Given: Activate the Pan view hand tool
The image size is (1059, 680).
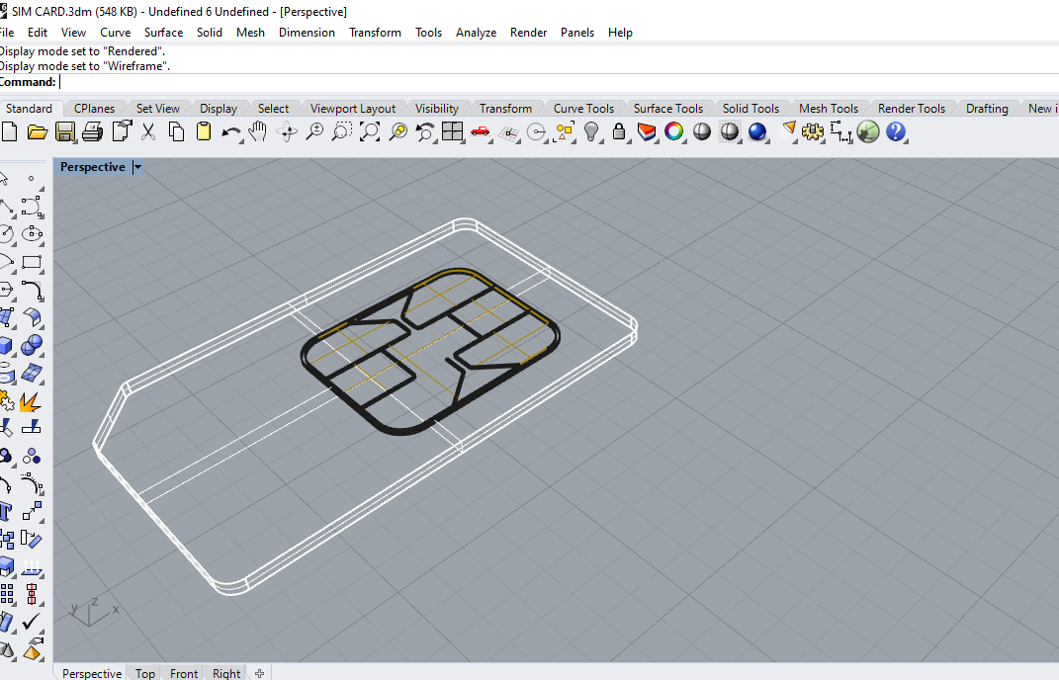Looking at the screenshot, I should [x=257, y=131].
